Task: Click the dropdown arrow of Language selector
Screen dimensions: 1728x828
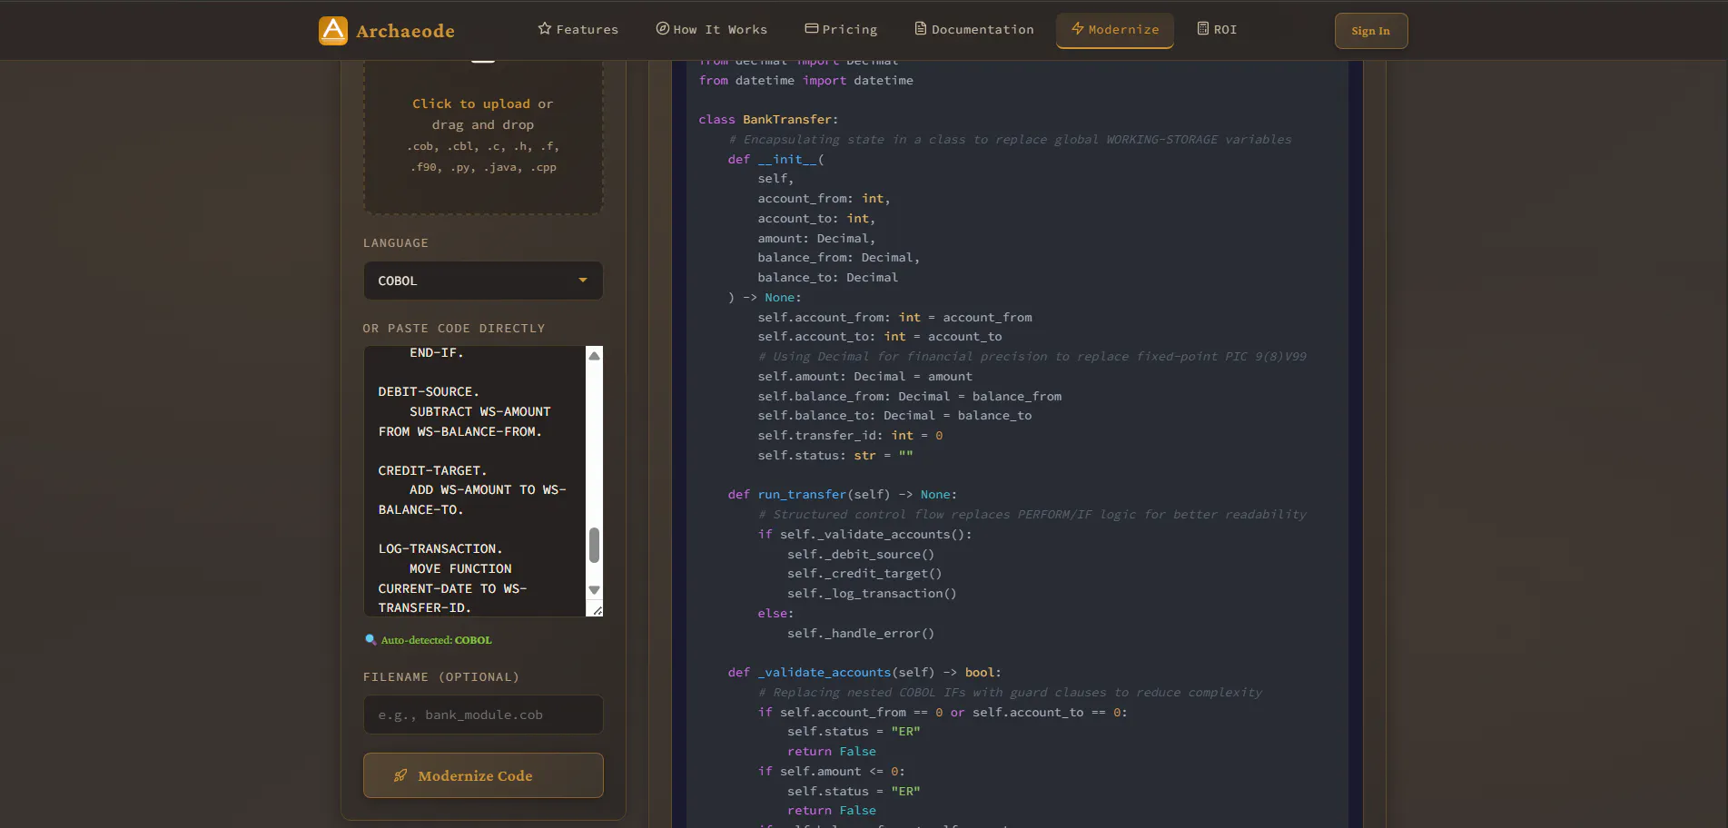Action: tap(583, 281)
